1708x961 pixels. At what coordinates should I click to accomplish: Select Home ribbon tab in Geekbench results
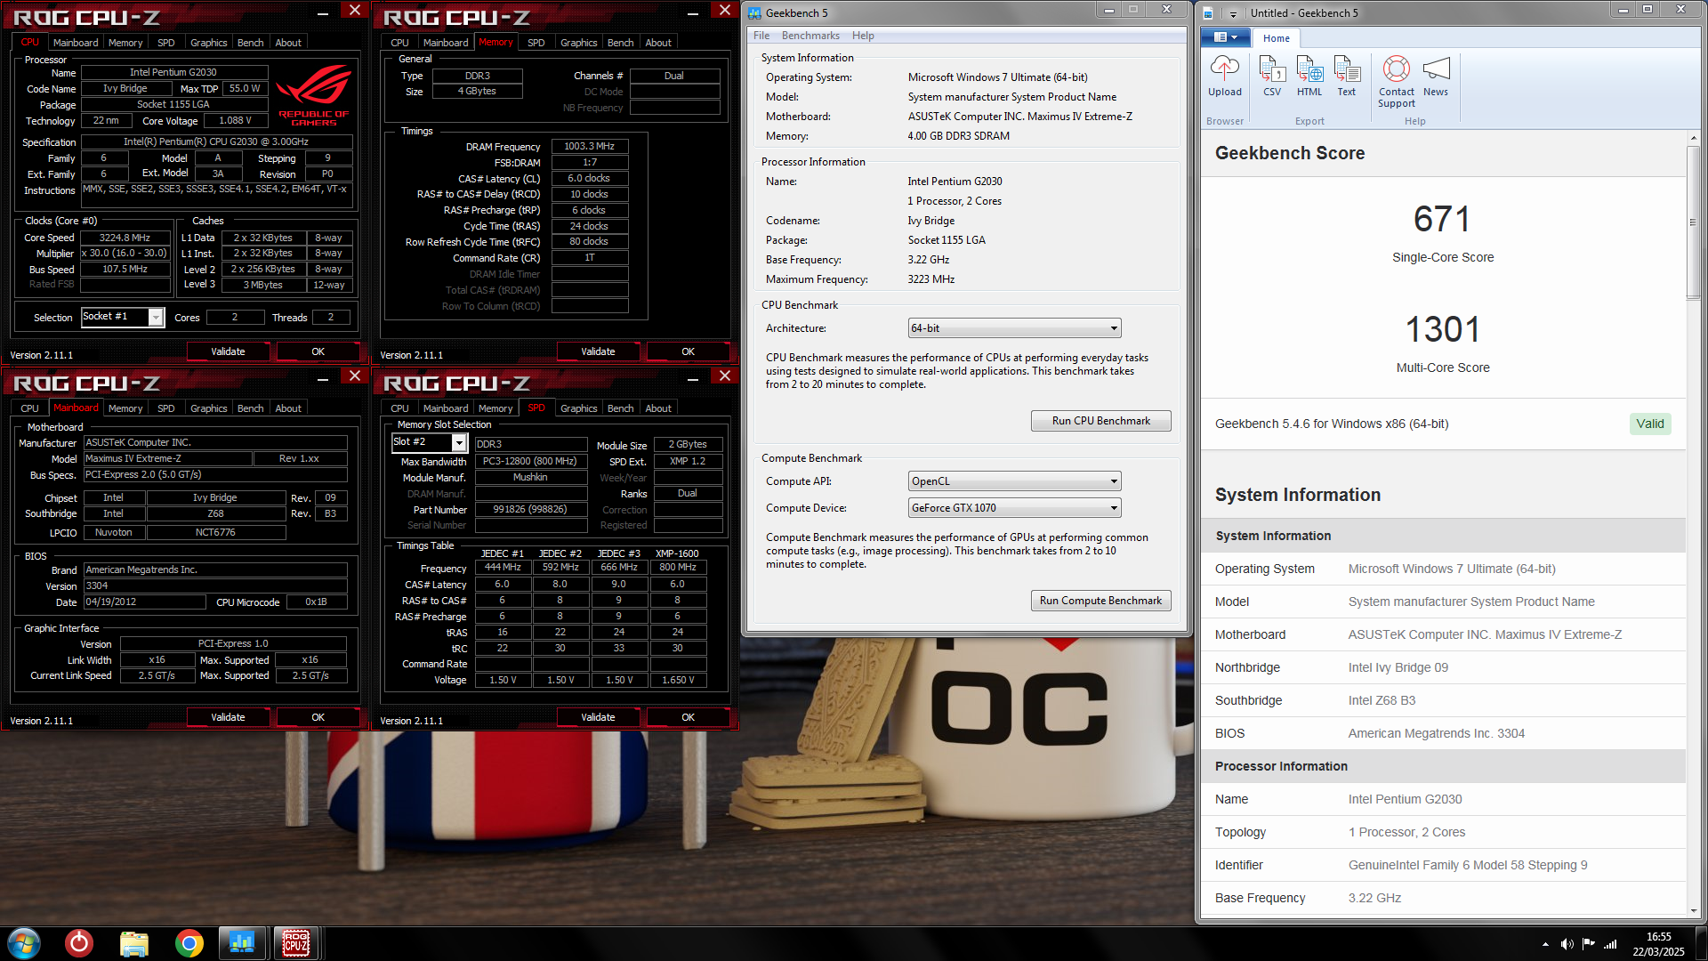pos(1276,38)
